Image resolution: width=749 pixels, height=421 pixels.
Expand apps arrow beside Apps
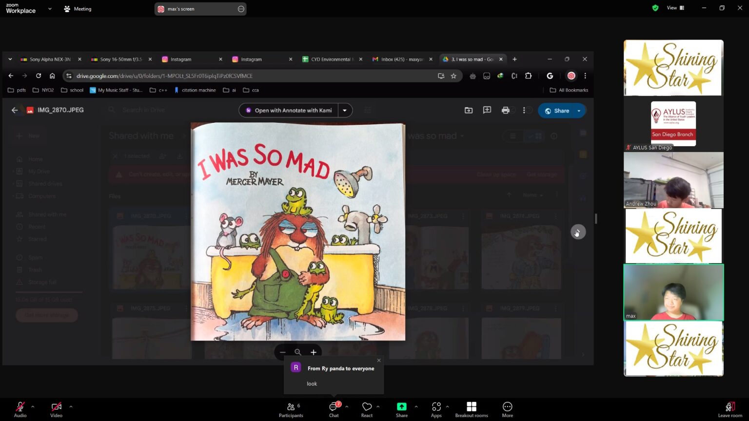coord(447,406)
